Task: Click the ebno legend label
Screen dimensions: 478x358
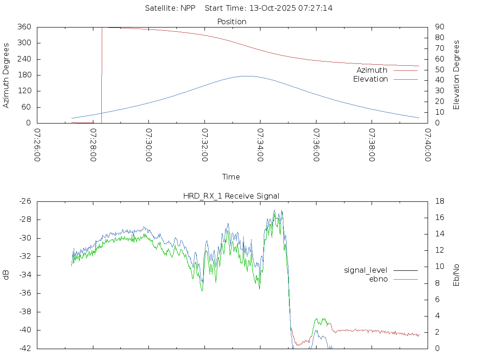Action: point(378,279)
